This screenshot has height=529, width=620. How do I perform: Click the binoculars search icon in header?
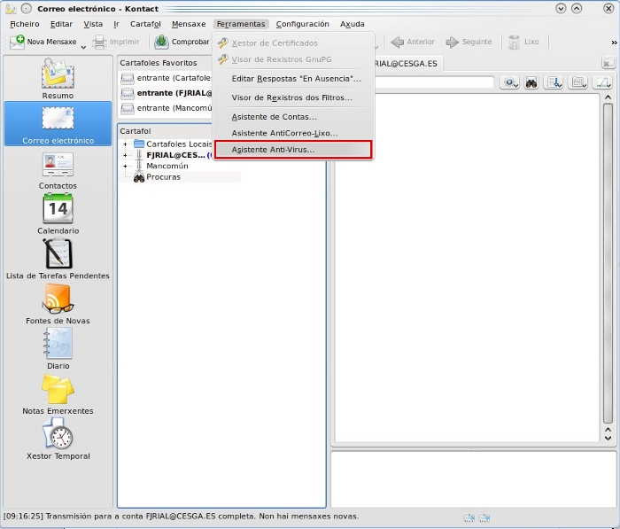click(531, 82)
